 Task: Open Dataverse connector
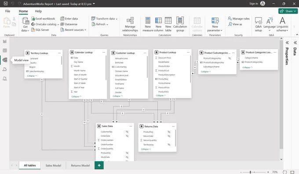[69, 24]
